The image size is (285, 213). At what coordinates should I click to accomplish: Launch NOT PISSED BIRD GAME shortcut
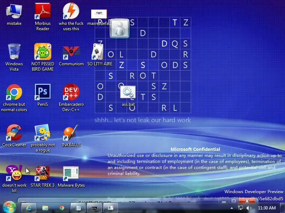click(43, 51)
